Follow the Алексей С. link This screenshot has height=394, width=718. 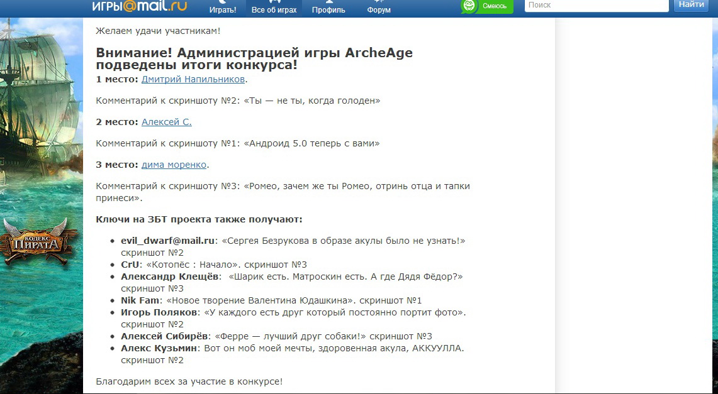tap(166, 122)
